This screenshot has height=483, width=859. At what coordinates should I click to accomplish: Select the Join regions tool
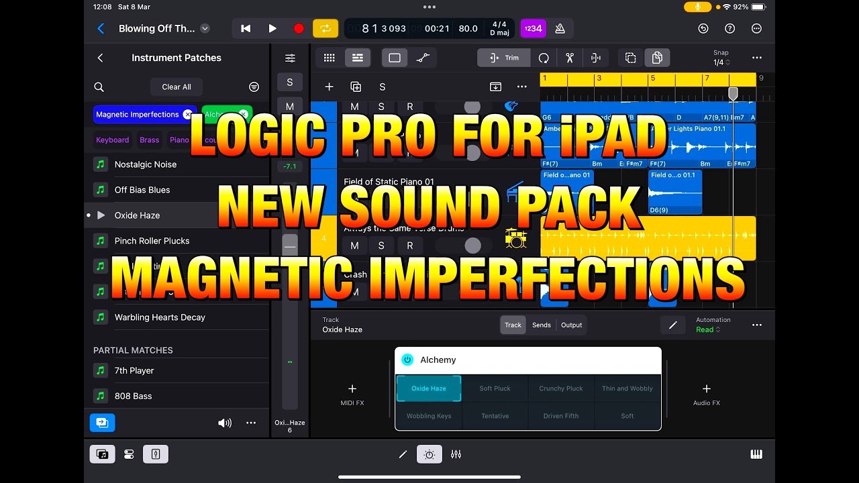(x=595, y=58)
